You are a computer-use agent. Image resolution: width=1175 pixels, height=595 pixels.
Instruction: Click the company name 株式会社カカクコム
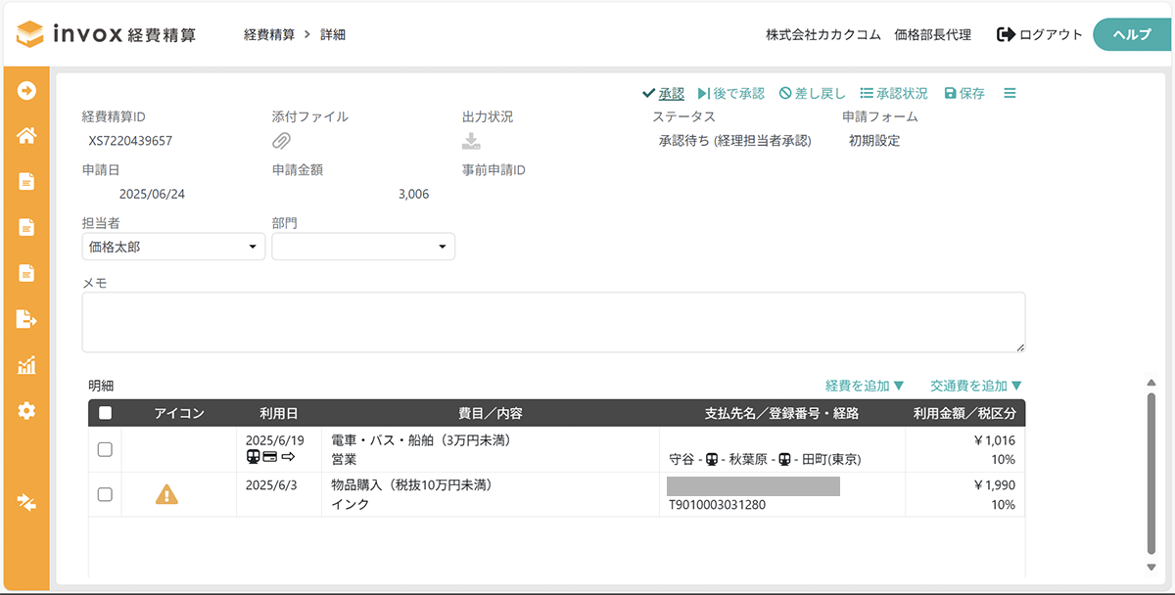(x=823, y=34)
